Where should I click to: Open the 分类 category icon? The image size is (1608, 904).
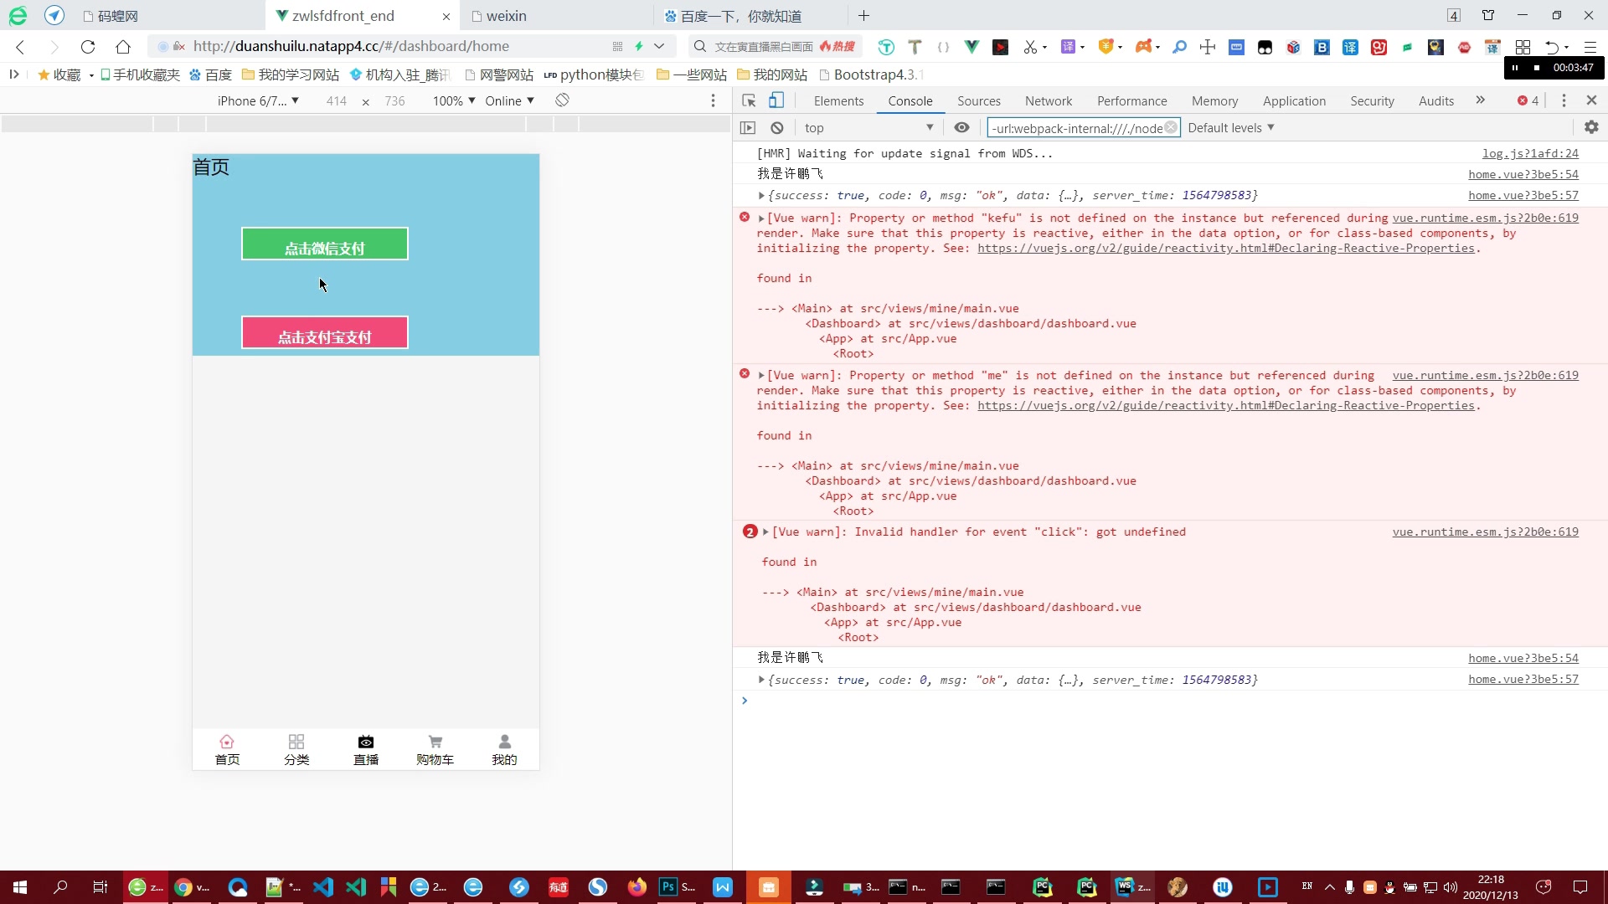(x=296, y=742)
